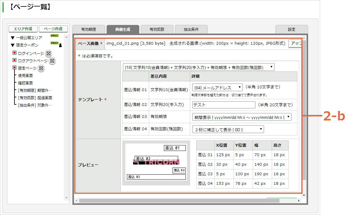Click the tree panel scroll-down arrow
346x215 pixels.
pyautogui.click(x=67, y=198)
